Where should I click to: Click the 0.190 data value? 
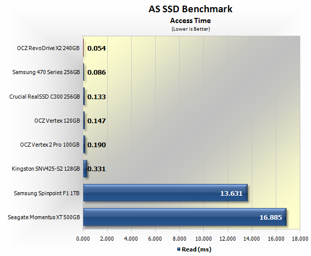tap(97, 145)
